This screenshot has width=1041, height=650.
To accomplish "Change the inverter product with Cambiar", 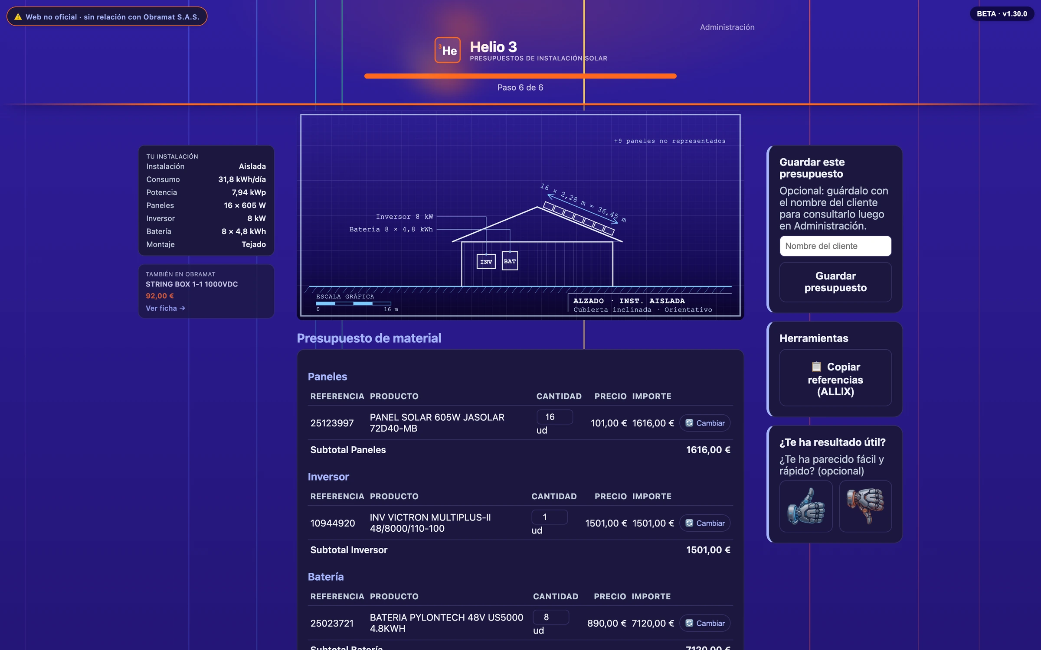I will [705, 523].
